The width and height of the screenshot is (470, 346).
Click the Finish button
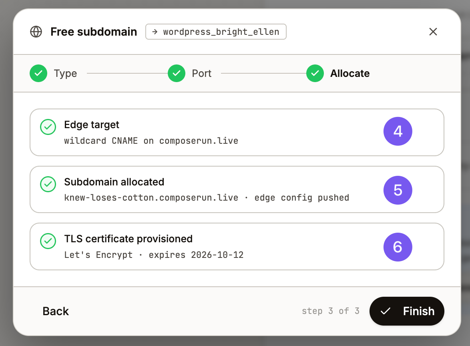coord(407,311)
